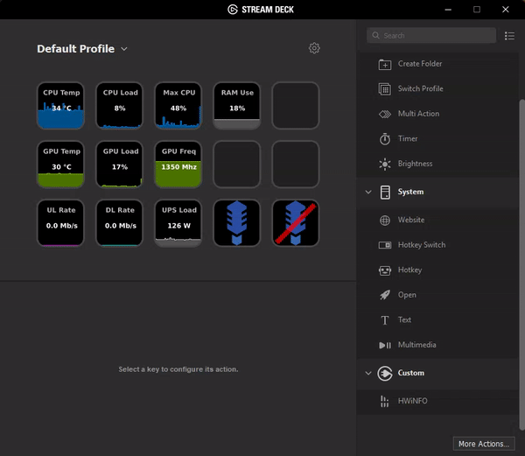Click the Multi Action icon
The width and height of the screenshot is (525, 456).
point(385,114)
